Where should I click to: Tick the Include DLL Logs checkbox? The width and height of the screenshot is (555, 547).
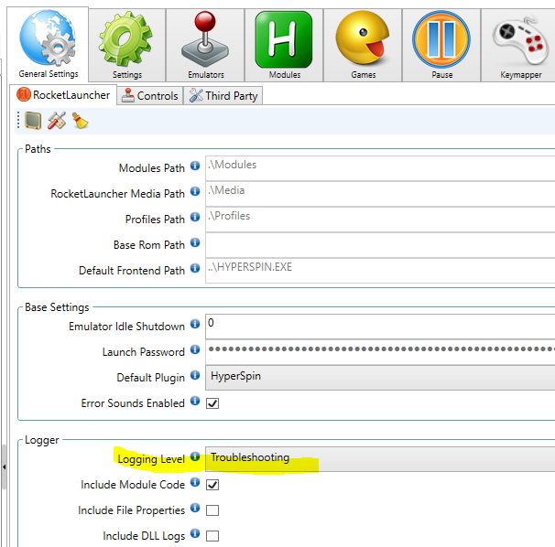click(x=212, y=536)
